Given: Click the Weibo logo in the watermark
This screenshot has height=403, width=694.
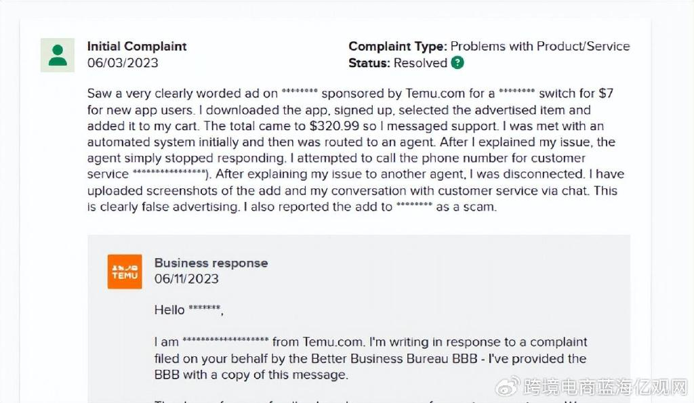Looking at the screenshot, I should (508, 387).
